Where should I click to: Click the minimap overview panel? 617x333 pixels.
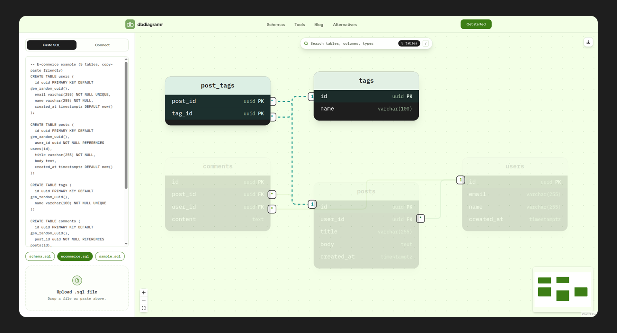point(562,289)
